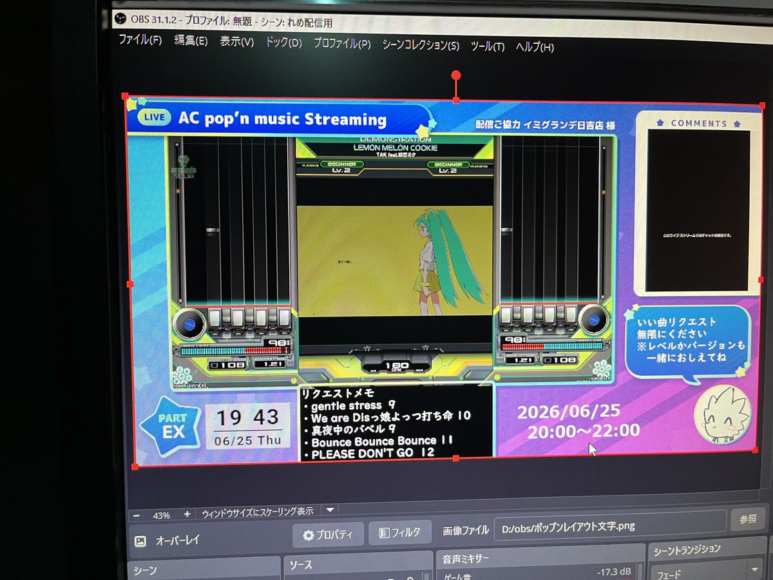The image size is (773, 580).
Task: Open the プロファイル(P) menu
Action: [342, 44]
